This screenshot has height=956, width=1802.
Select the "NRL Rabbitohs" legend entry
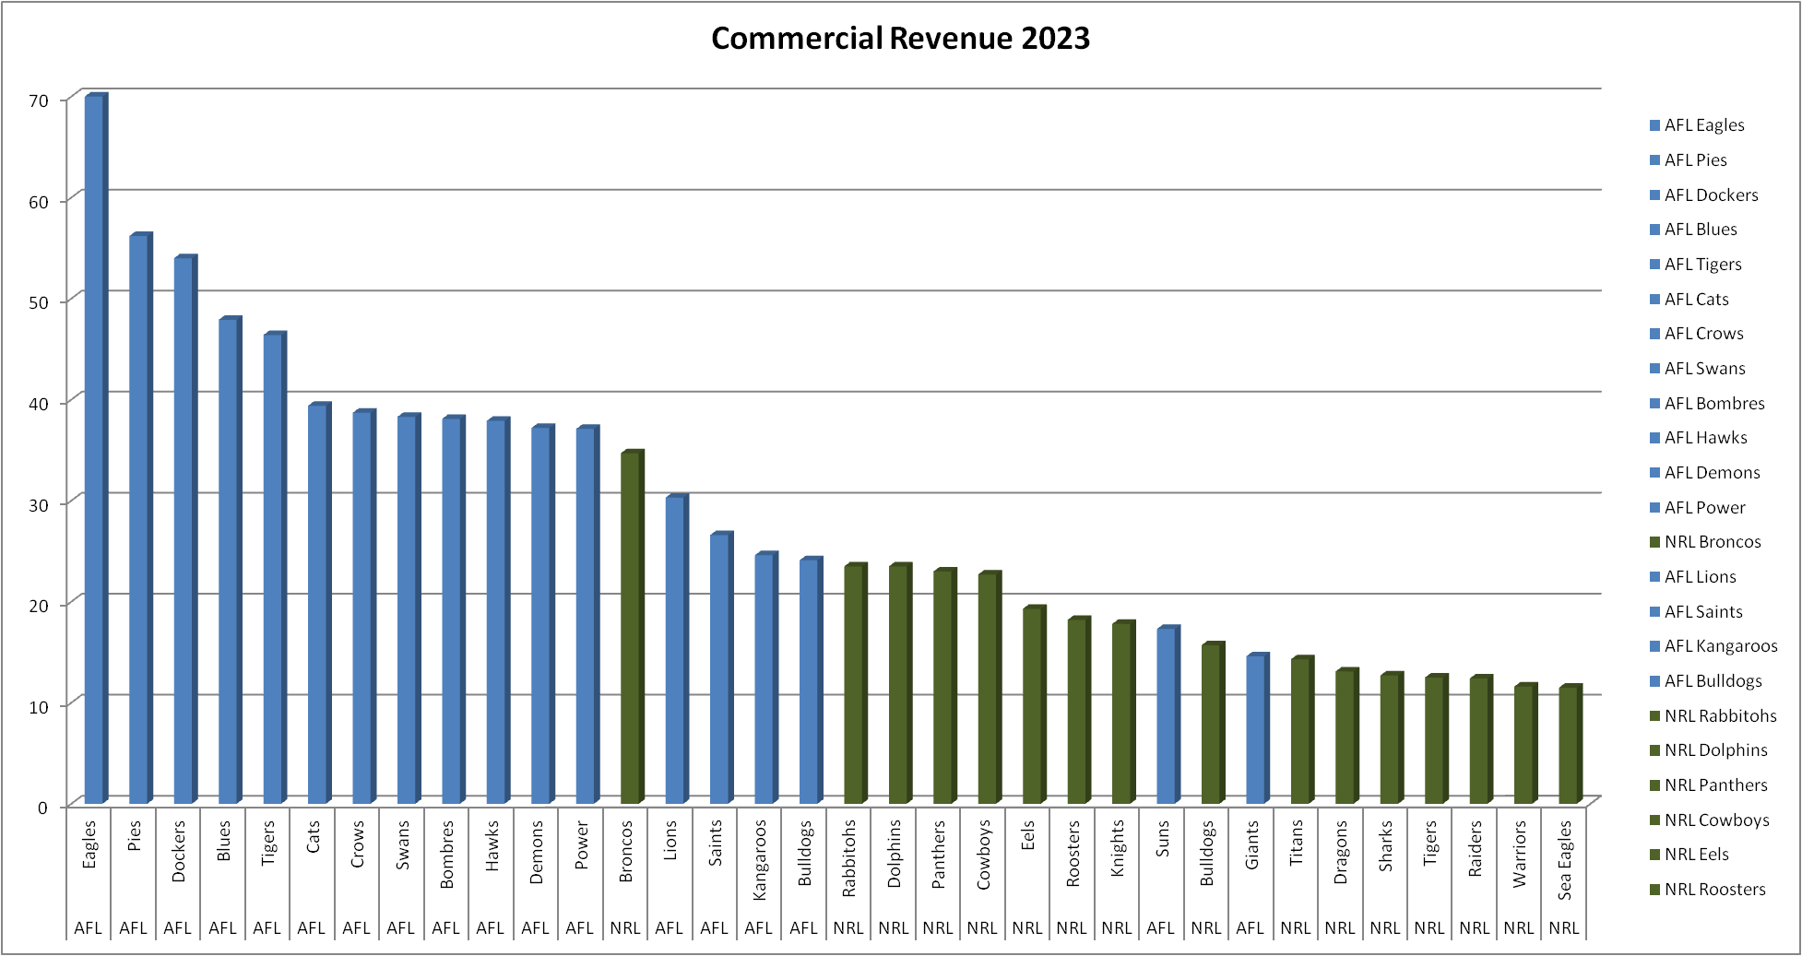(x=1713, y=716)
